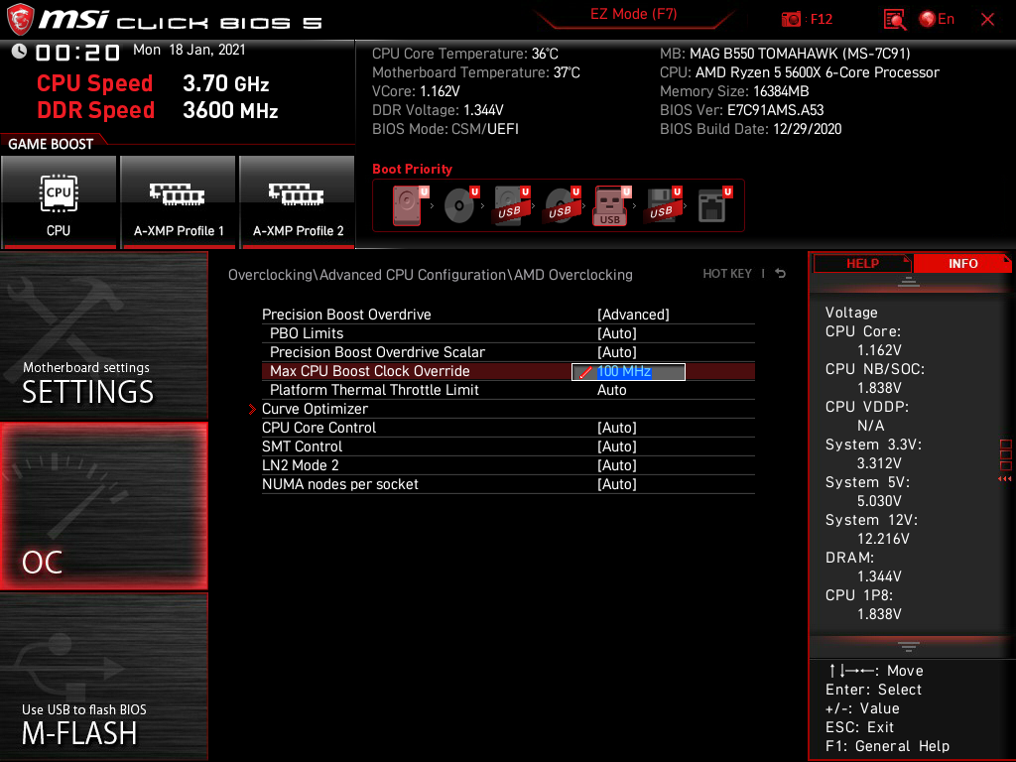1016x762 pixels.
Task: Go back using the return arrow icon
Action: pyautogui.click(x=780, y=274)
